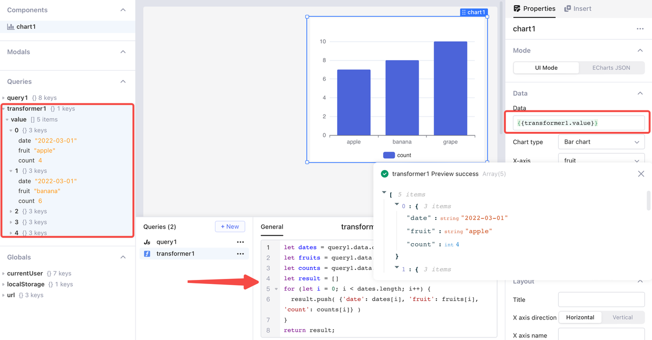The height and width of the screenshot is (340, 652).
Task: Collapse item 1 in value array
Action: pos(11,171)
